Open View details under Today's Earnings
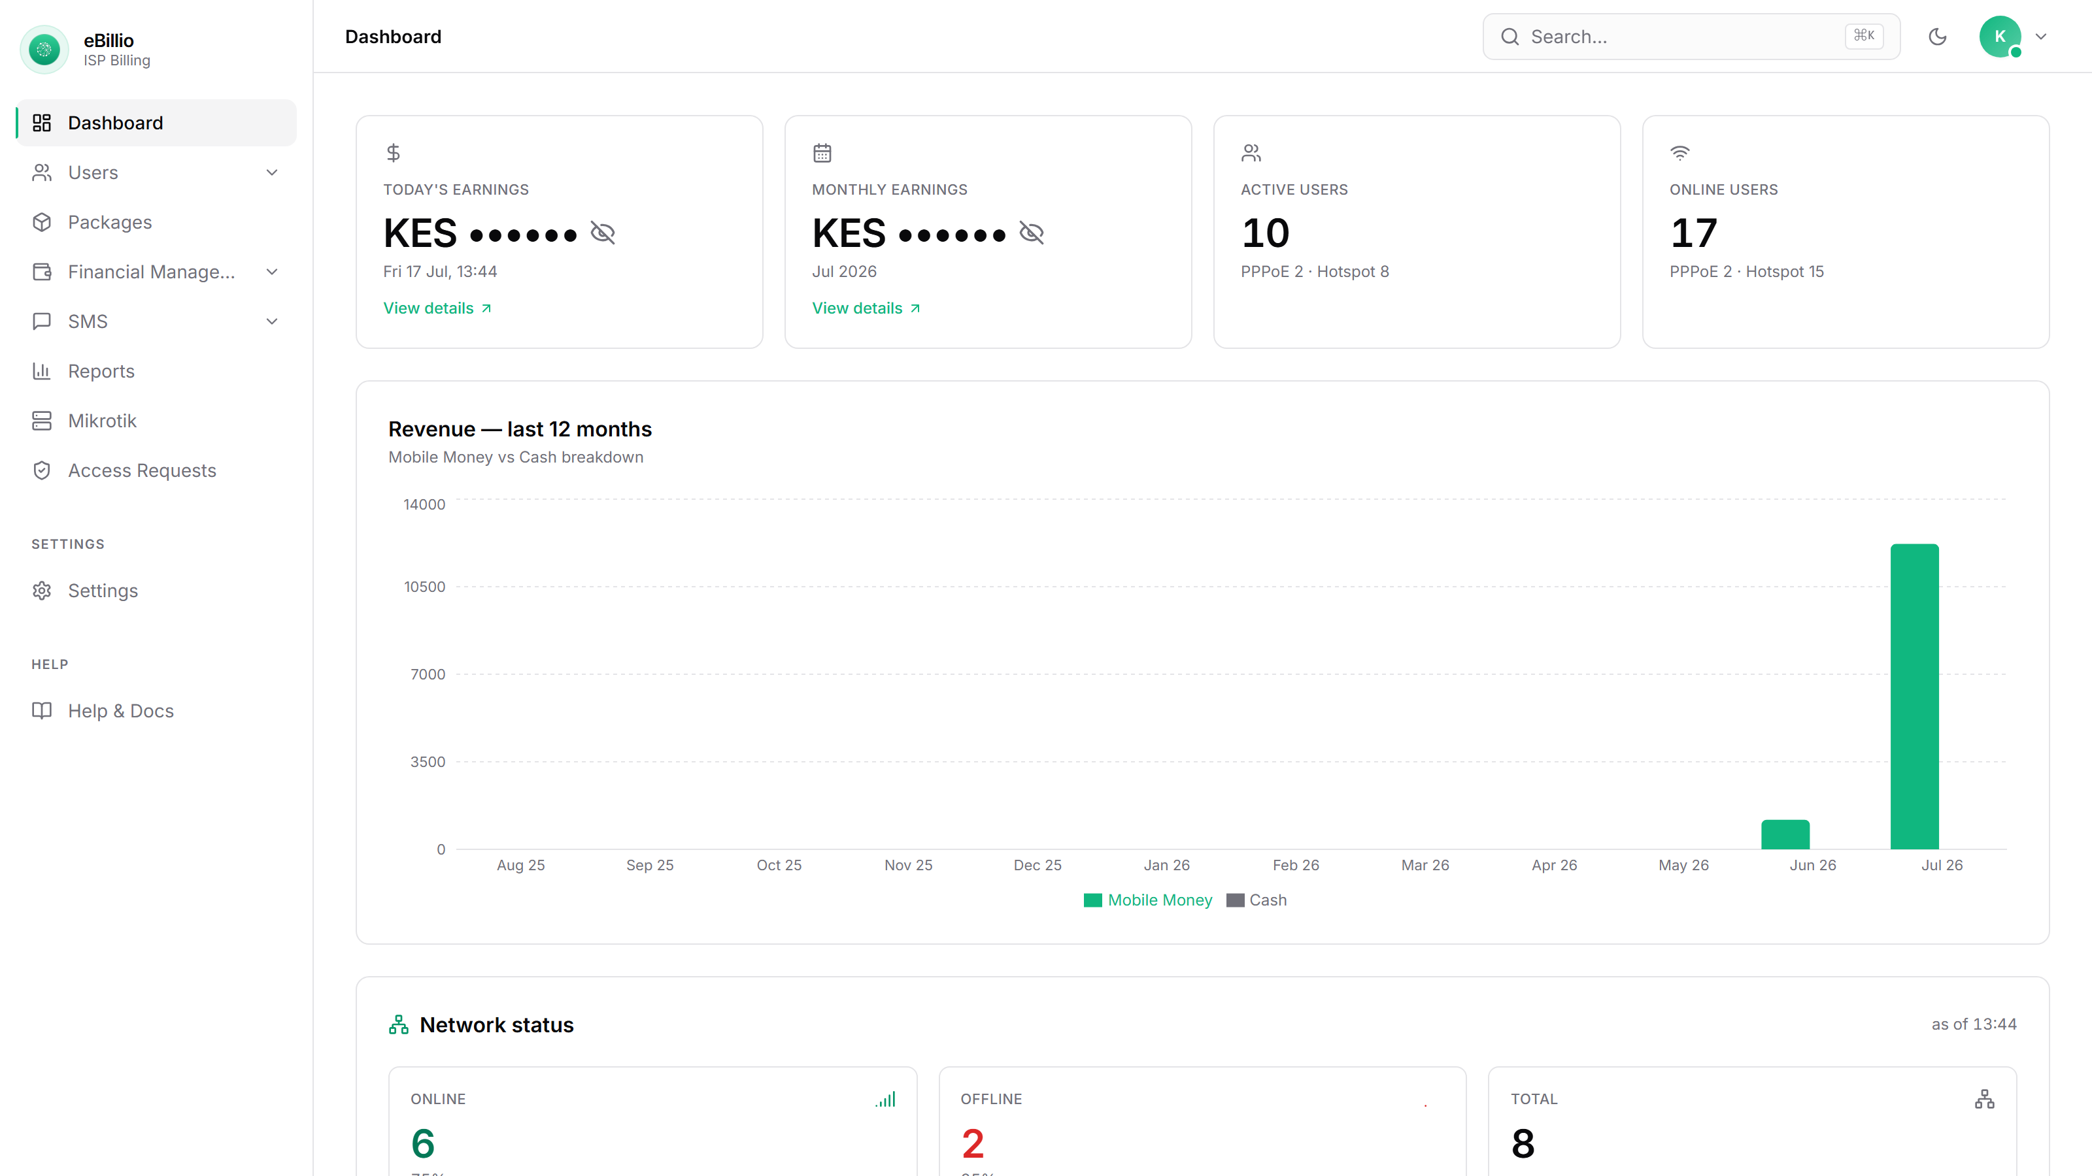Image resolution: width=2092 pixels, height=1176 pixels. click(438, 308)
